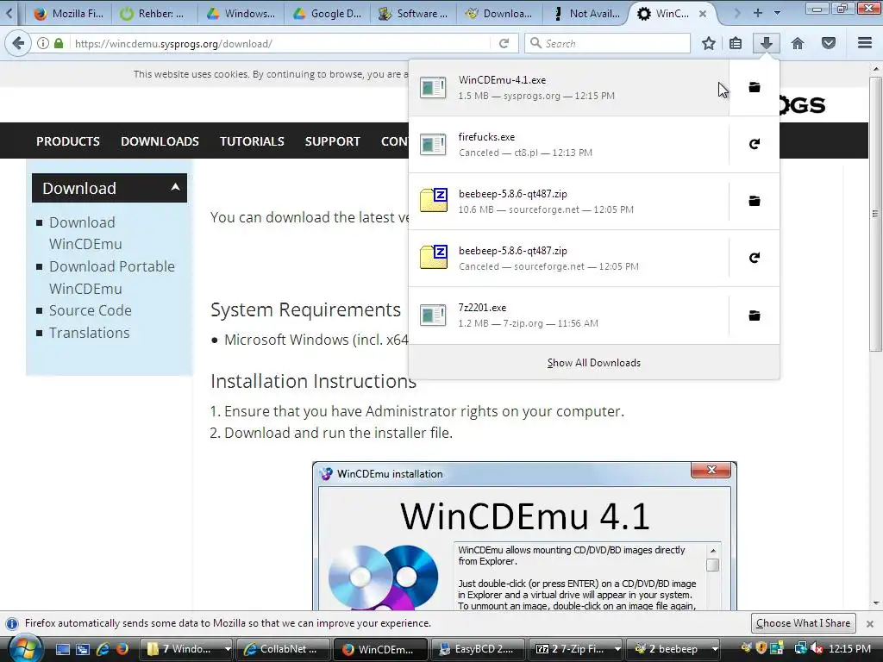Viewport: 883px width, 662px height.
Task: Open the Source Code link
Action: pyautogui.click(x=90, y=310)
